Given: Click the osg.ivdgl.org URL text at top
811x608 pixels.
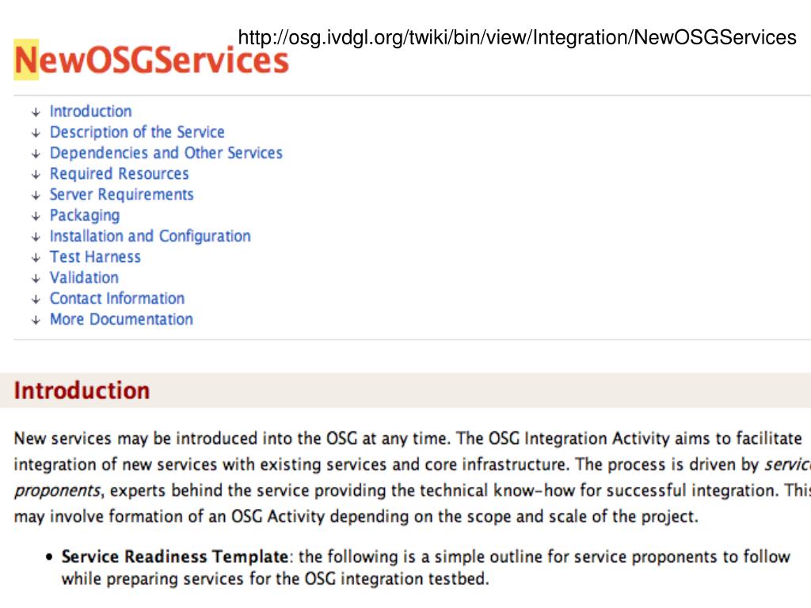Looking at the screenshot, I should [517, 38].
